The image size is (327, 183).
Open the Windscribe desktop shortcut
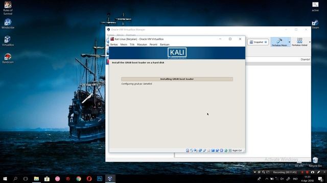point(8,24)
